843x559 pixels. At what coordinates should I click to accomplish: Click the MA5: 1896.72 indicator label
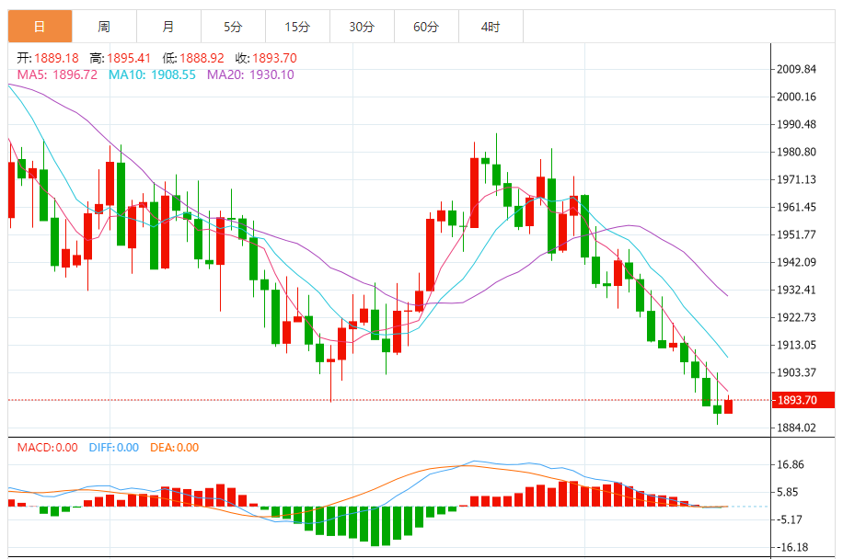[58, 74]
